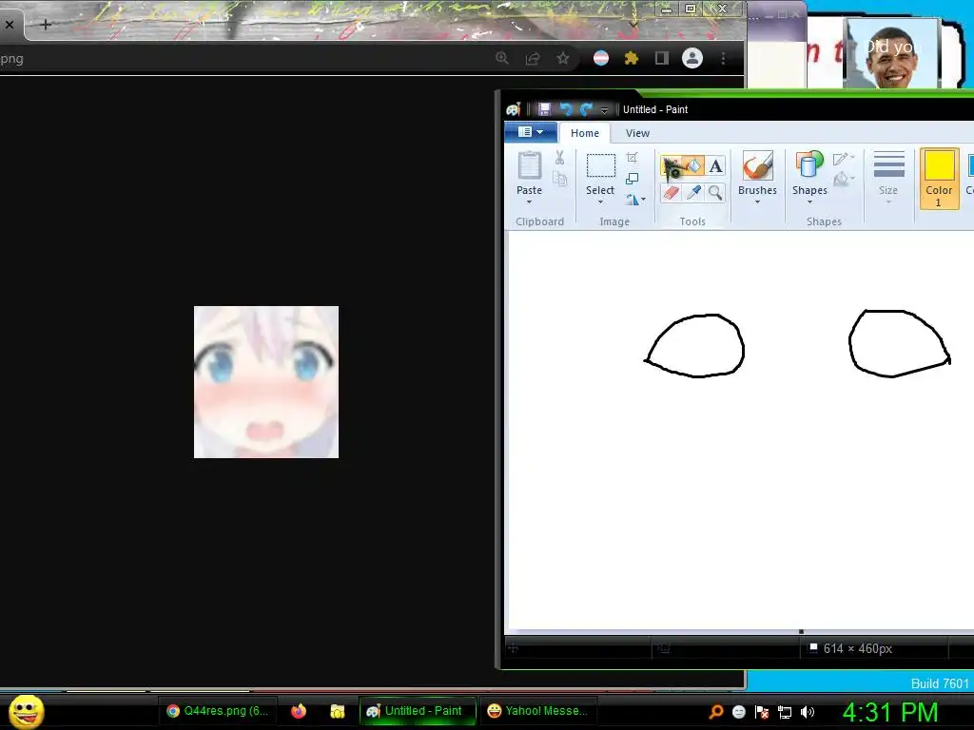Viewport: 974px width, 730px height.
Task: Switch to Q44res.png Chrome taskbar item
Action: (x=218, y=711)
